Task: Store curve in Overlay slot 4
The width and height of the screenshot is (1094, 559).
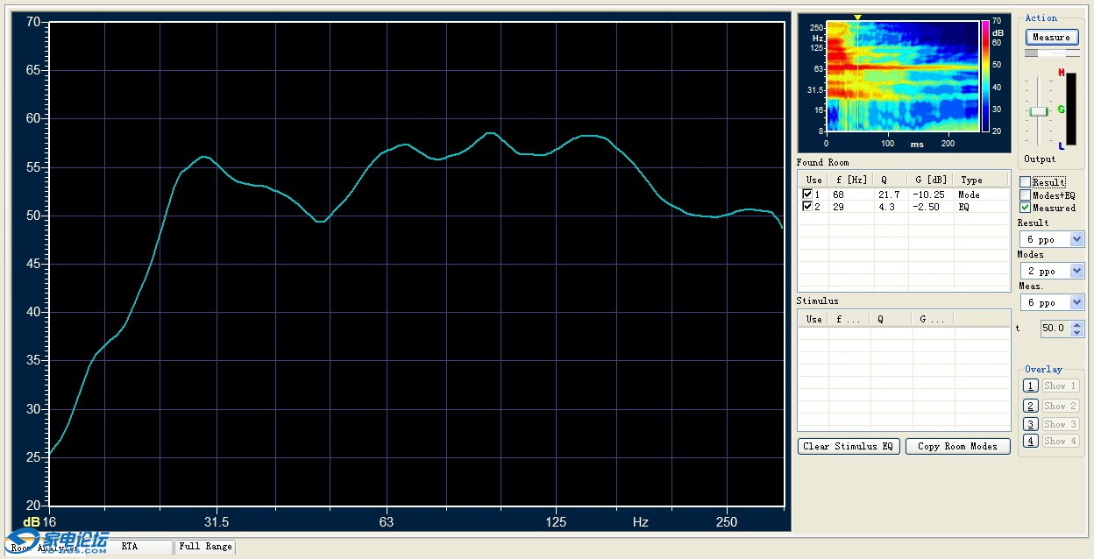Action: 1031,441
